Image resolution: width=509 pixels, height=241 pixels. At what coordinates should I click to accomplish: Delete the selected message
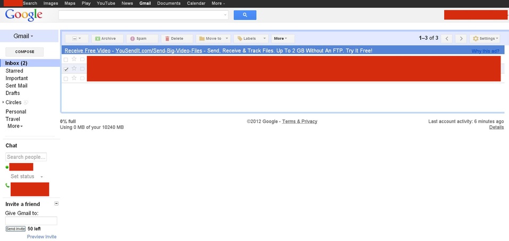pyautogui.click(x=177, y=39)
